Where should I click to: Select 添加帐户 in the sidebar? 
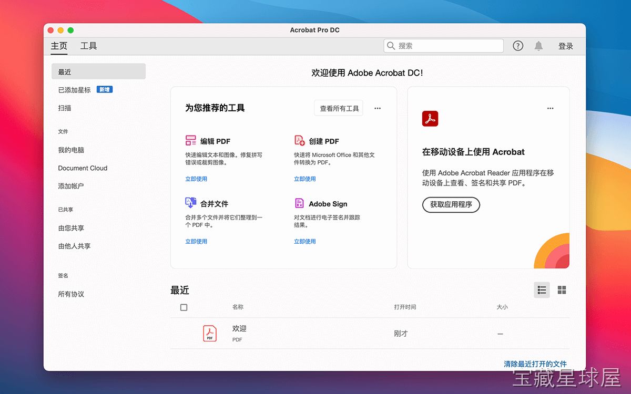pyautogui.click(x=71, y=186)
